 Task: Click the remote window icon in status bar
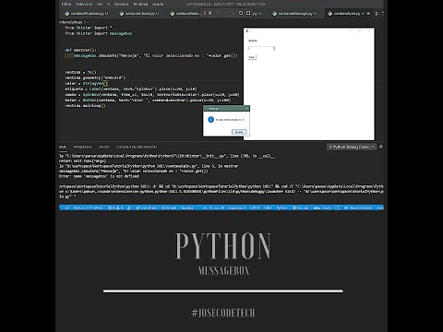tap(66, 208)
